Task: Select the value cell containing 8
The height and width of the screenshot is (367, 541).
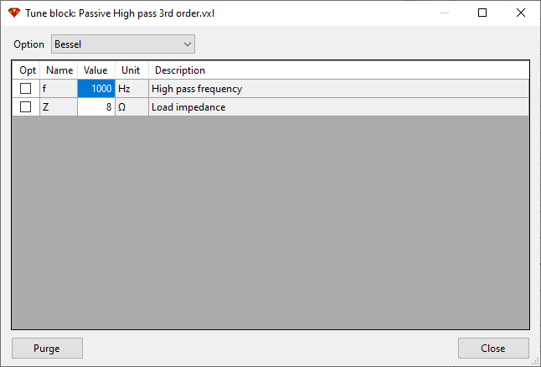Action: click(x=96, y=107)
